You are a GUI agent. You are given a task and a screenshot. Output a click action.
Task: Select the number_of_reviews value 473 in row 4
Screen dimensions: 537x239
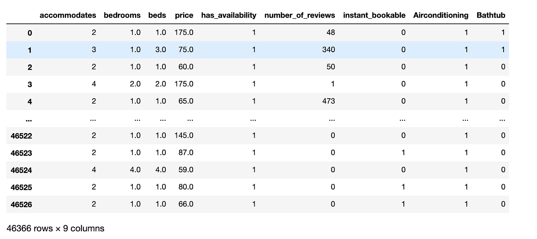point(329,101)
